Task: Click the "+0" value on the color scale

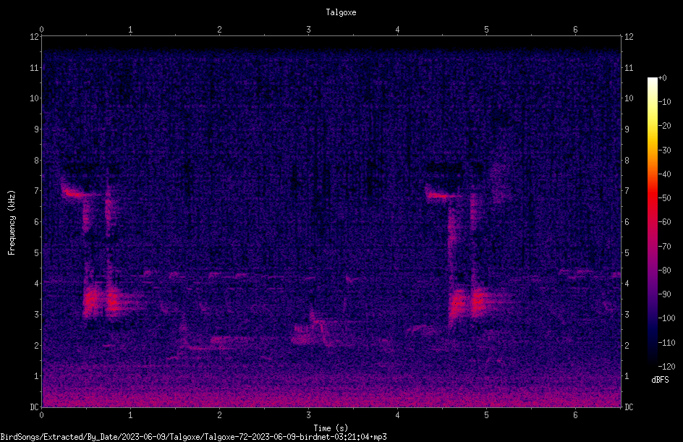Action: 662,78
